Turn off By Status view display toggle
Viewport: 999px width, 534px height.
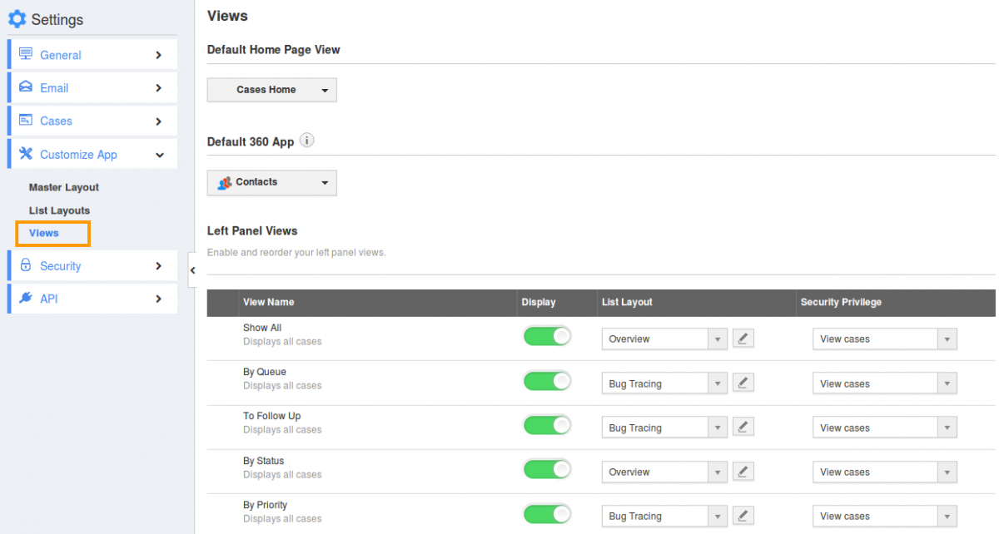tap(547, 469)
